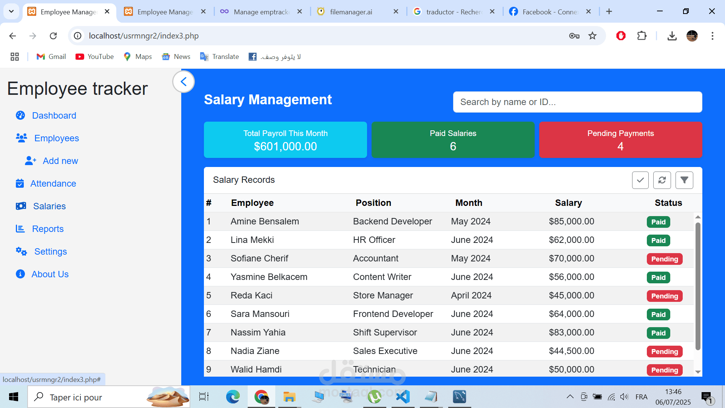
Task: Open the tab search dropdown arrow
Action: 11,11
